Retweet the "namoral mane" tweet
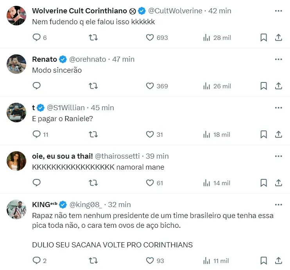The width and height of the screenshot is (290, 270). 93,183
